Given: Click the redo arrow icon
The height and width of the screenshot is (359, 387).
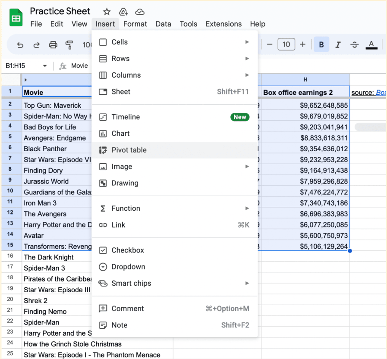Looking at the screenshot, I should coord(37,45).
